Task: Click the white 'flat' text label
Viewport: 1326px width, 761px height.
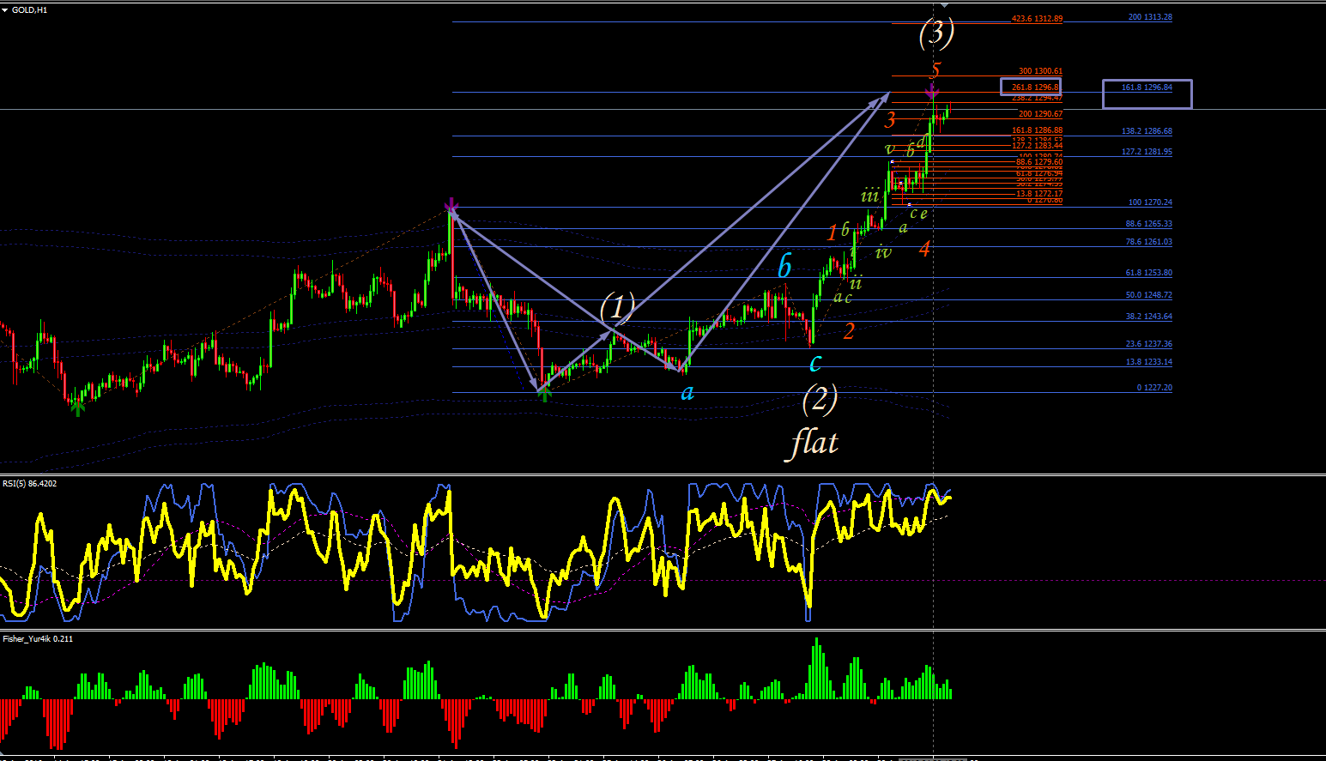Action: click(814, 443)
